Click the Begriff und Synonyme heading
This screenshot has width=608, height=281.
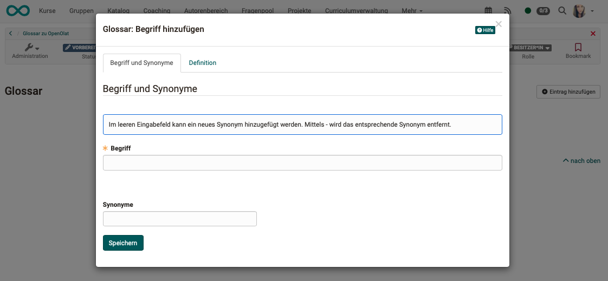[150, 89]
